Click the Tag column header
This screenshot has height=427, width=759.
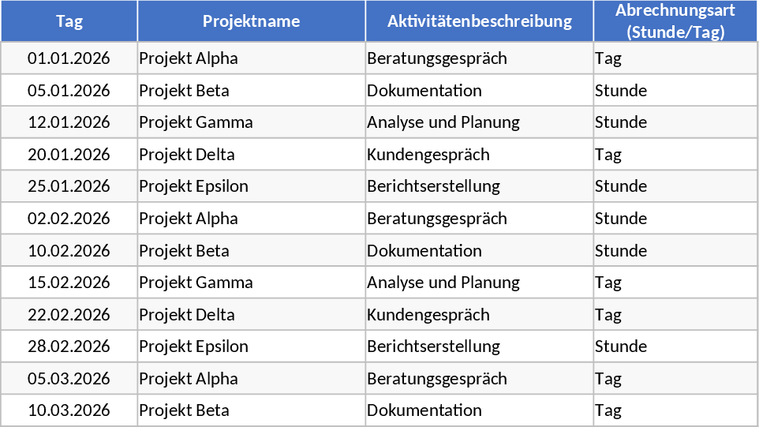coord(69,21)
